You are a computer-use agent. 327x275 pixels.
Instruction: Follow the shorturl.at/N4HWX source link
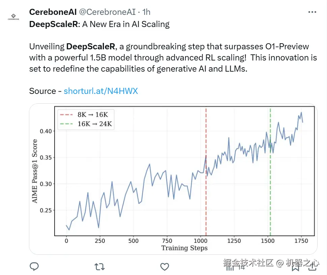[x=101, y=91]
